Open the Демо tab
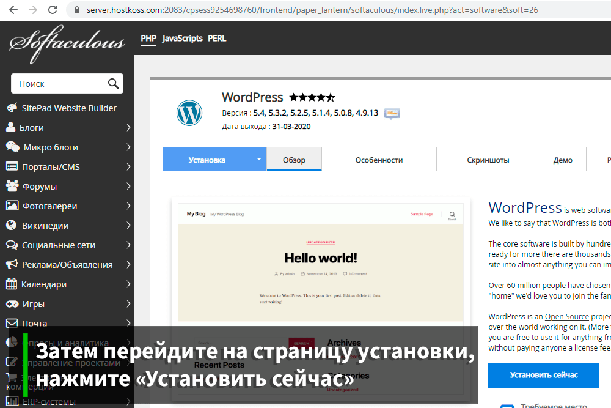Image resolution: width=611 pixels, height=408 pixels. pyautogui.click(x=563, y=160)
